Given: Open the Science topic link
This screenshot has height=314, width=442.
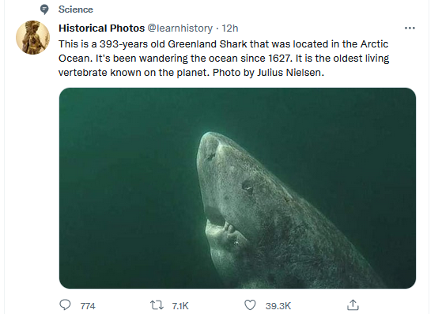Looking at the screenshot, I should coord(76,9).
